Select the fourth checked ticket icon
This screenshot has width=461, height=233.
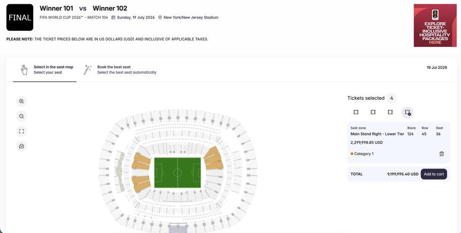point(407,112)
